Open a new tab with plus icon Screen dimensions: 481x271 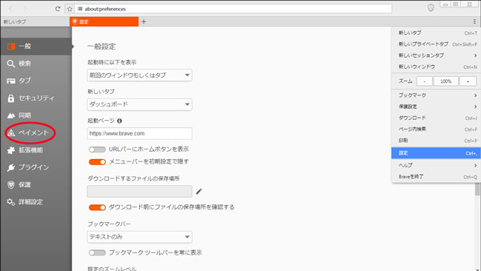[x=144, y=21]
